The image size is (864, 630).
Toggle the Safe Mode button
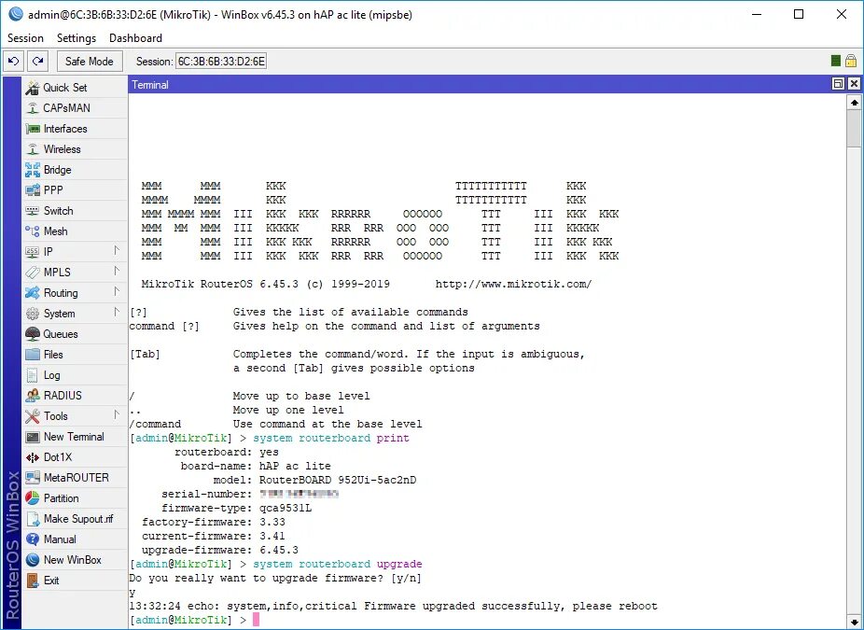point(90,62)
